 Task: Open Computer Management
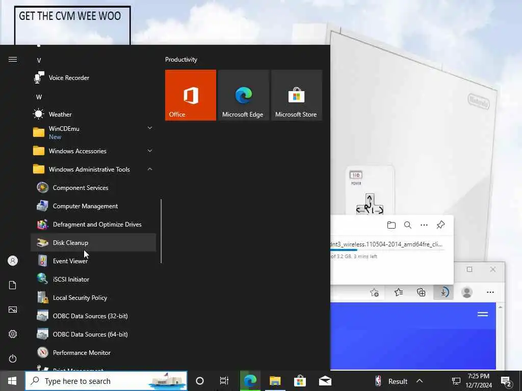tap(93, 206)
